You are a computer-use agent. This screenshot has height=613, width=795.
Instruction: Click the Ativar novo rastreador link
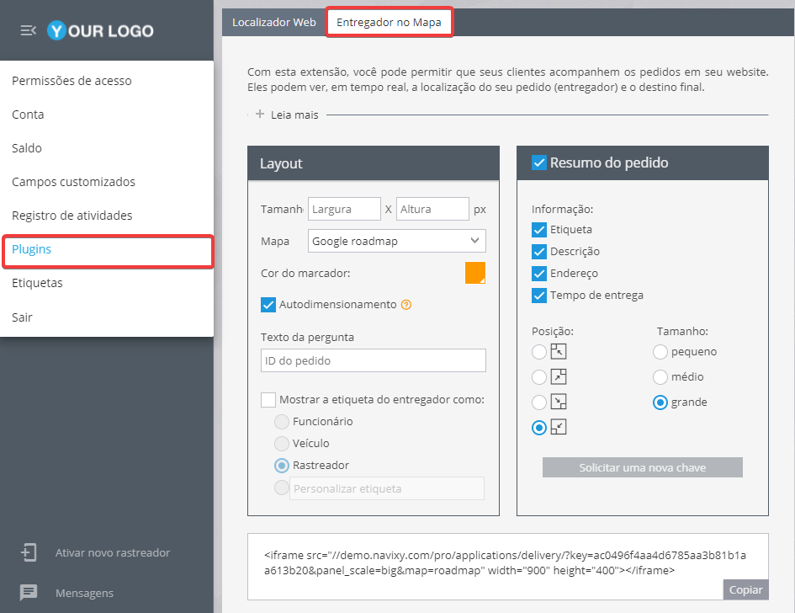pyautogui.click(x=113, y=552)
